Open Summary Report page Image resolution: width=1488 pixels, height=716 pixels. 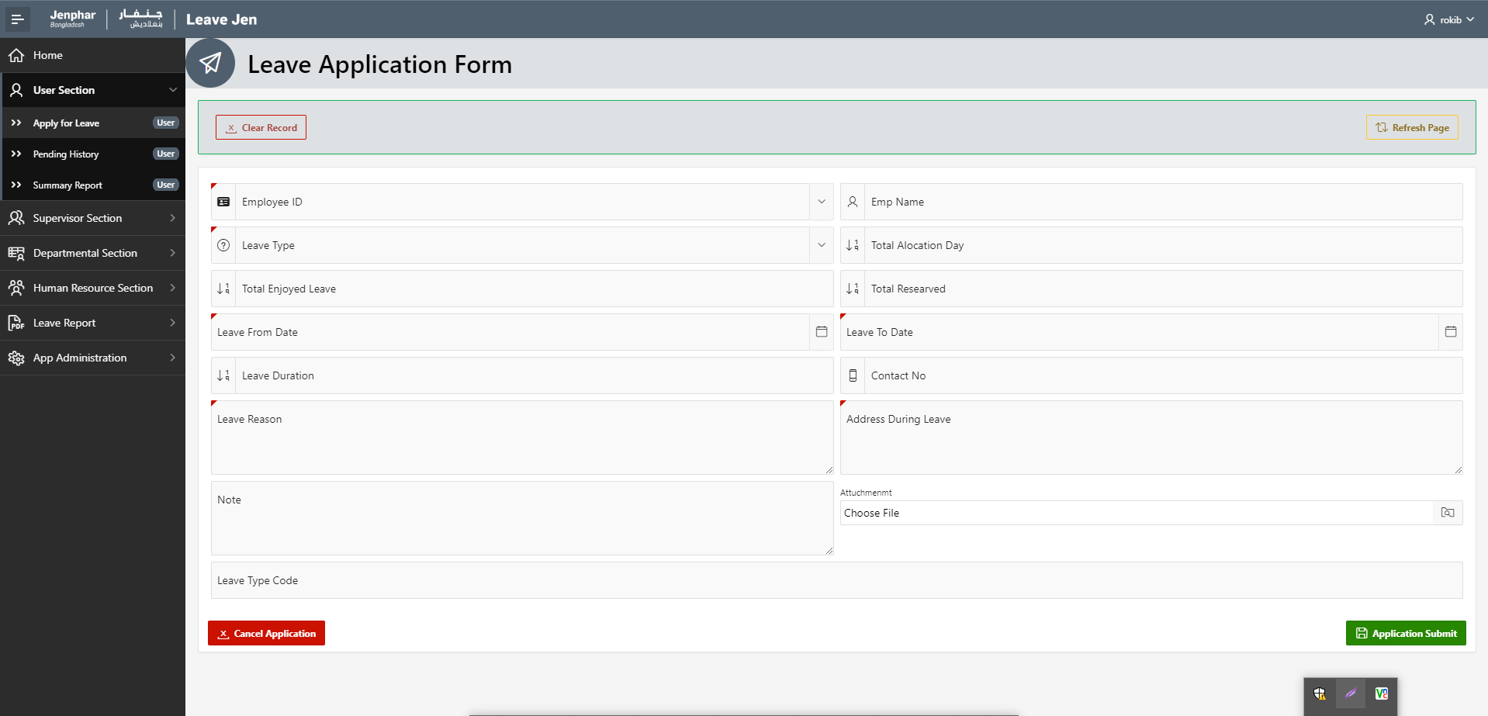pos(92,185)
